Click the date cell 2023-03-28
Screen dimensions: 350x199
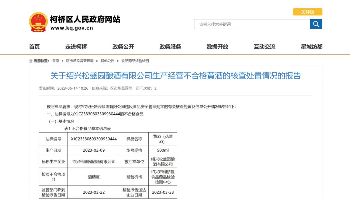163,192
